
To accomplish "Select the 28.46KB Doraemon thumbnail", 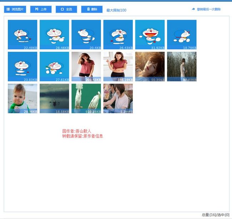I will (54, 35).
